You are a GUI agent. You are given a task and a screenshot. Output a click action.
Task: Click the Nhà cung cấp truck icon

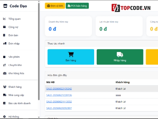point(5,95)
